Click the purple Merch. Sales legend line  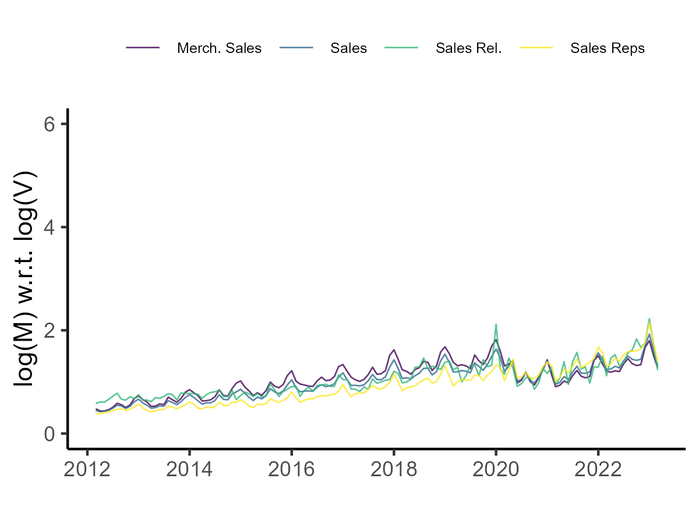143,48
